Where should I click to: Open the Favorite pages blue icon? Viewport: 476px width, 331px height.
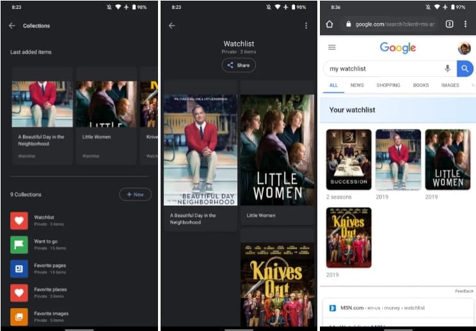[19, 269]
